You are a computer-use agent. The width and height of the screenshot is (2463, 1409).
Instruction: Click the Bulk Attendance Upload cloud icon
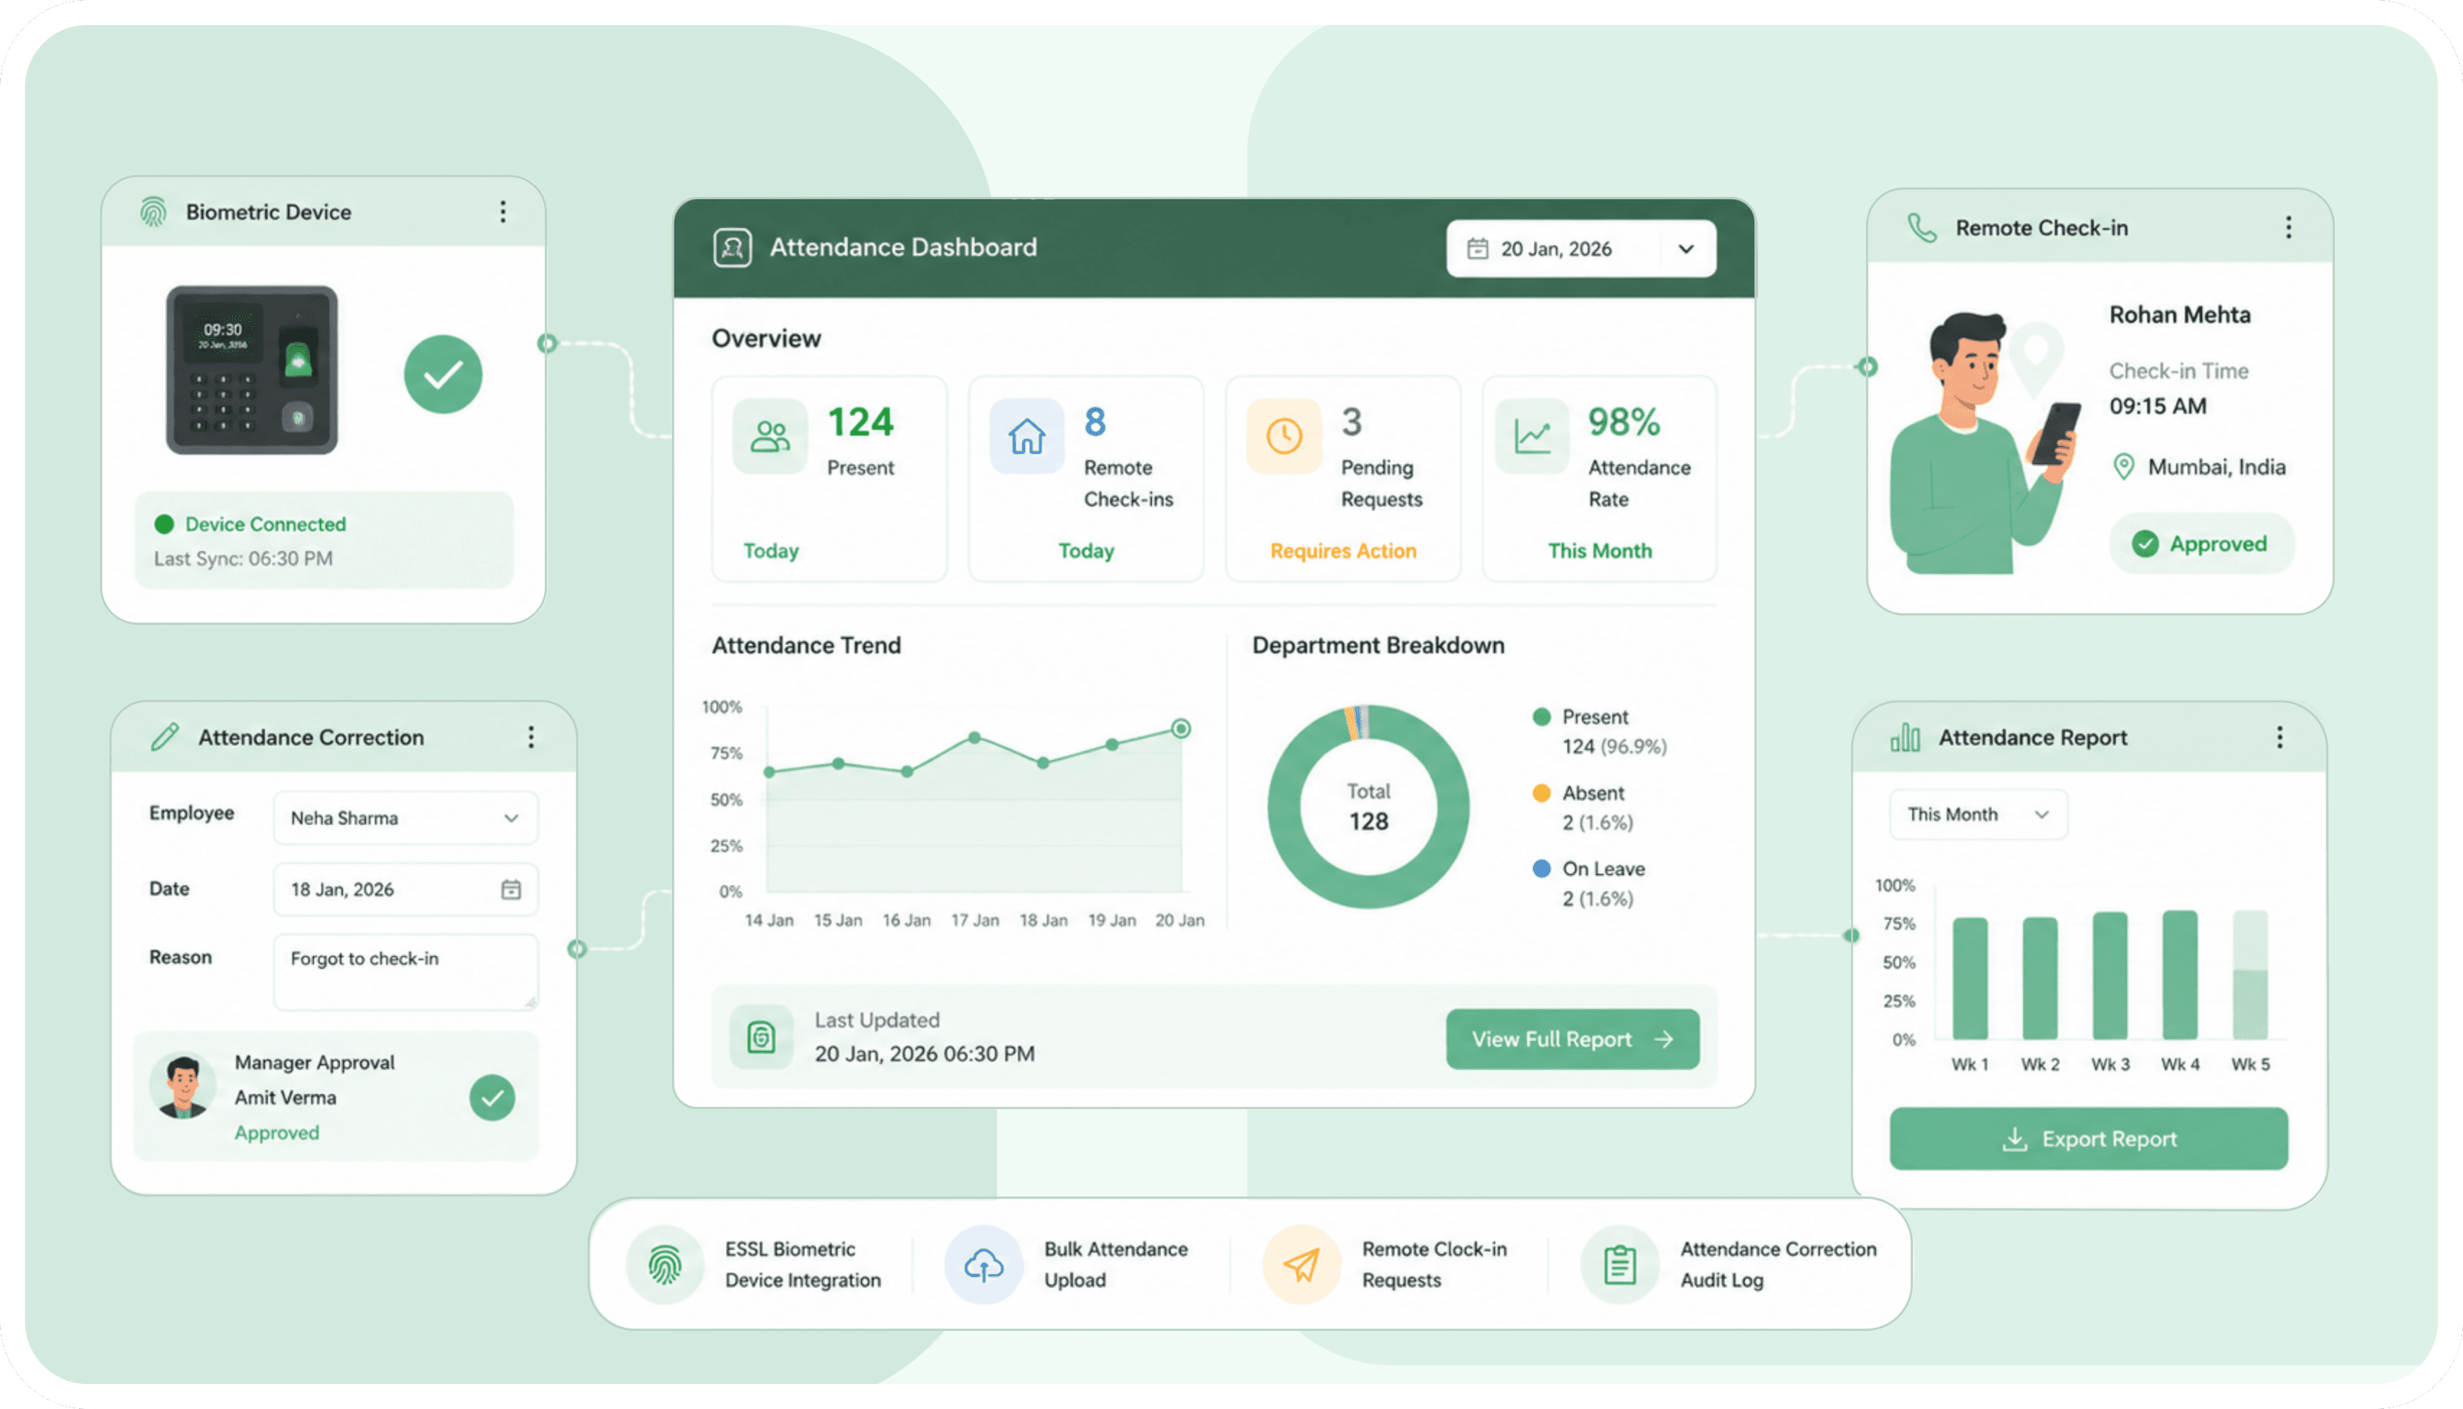point(983,1265)
